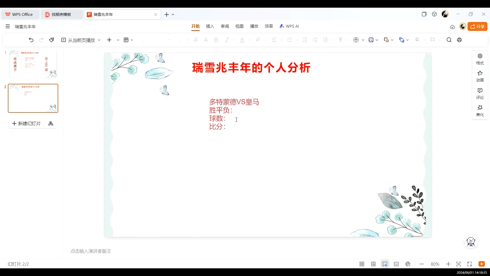Click the new slide plus icon in toolbar
The width and height of the screenshot is (490, 276).
tap(109, 40)
